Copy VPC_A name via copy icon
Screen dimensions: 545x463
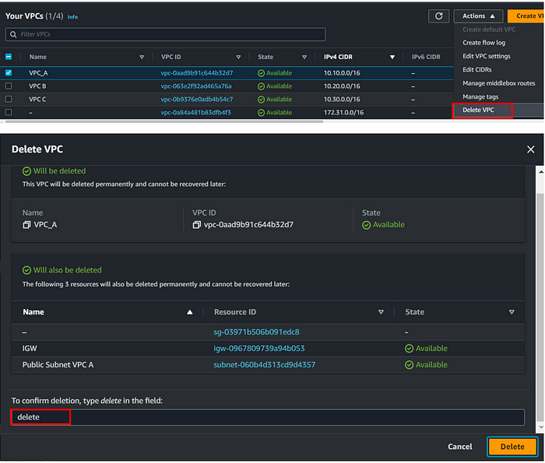pos(26,225)
